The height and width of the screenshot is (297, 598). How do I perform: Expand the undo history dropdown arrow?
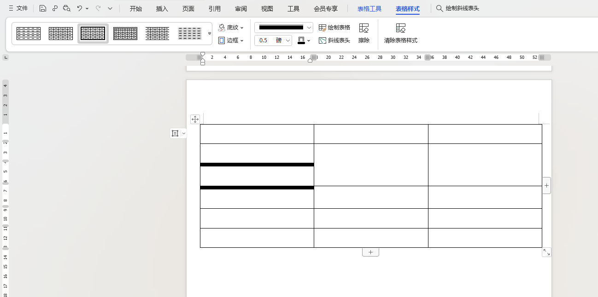87,8
